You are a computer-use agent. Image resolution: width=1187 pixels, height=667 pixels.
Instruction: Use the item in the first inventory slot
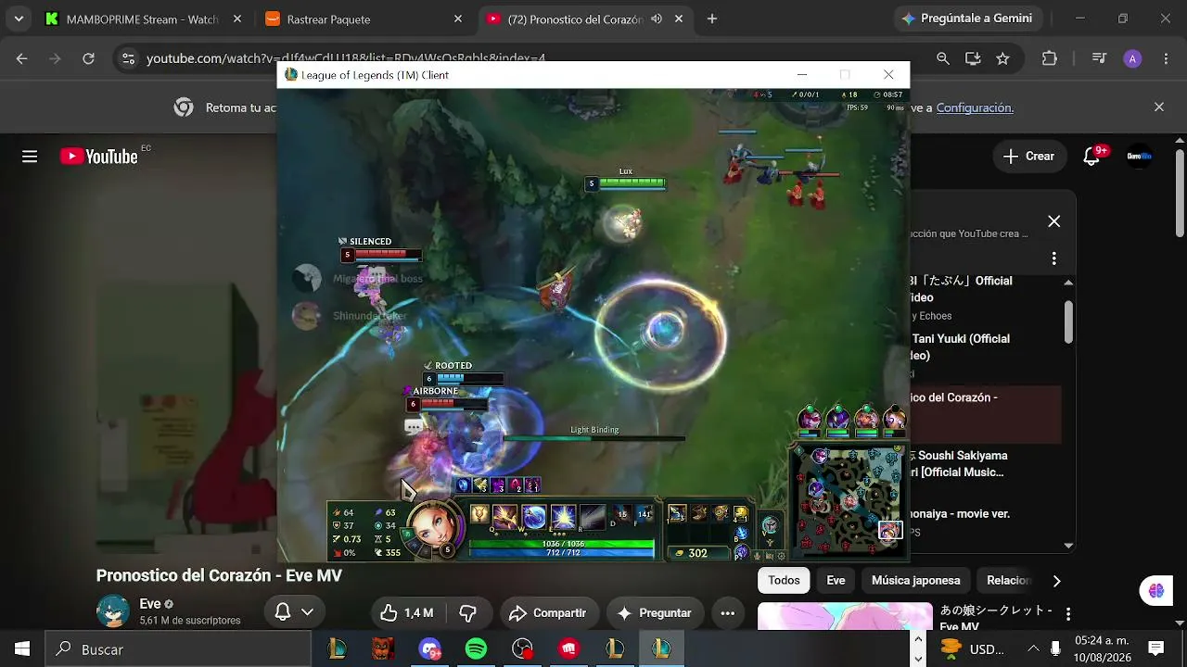(678, 513)
